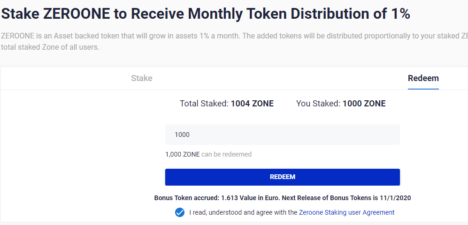Viewport: 468px width, 225px height.
Task: Click the 'can be redeemed' hint text
Action: 227,154
